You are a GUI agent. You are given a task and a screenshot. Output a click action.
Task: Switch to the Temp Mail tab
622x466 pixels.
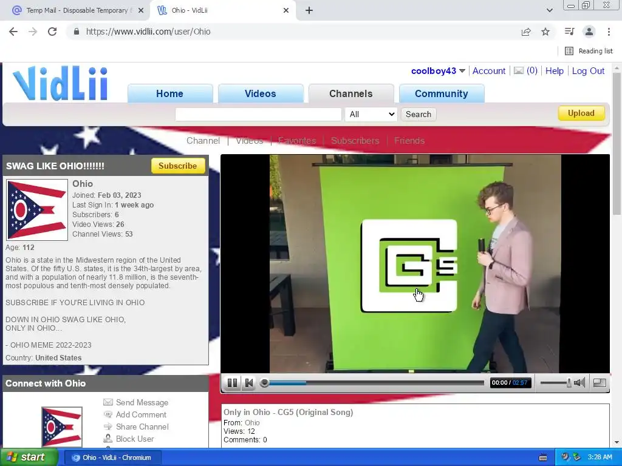pos(75,10)
